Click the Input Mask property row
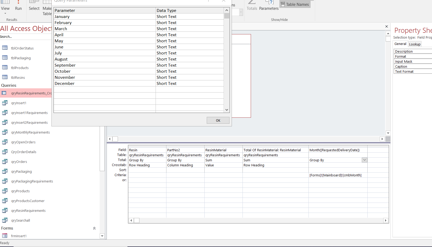Image resolution: width=432 pixels, height=247 pixels. [413, 61]
